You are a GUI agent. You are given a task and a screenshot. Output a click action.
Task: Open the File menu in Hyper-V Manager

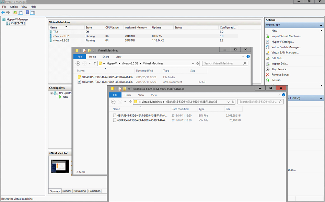4,7
